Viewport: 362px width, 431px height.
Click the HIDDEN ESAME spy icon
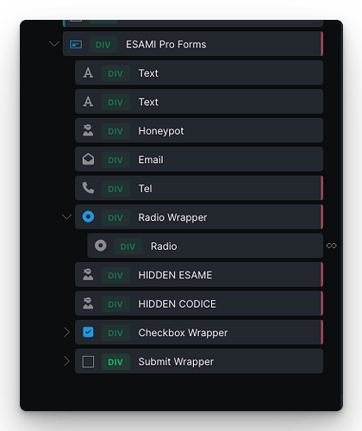pyautogui.click(x=88, y=274)
